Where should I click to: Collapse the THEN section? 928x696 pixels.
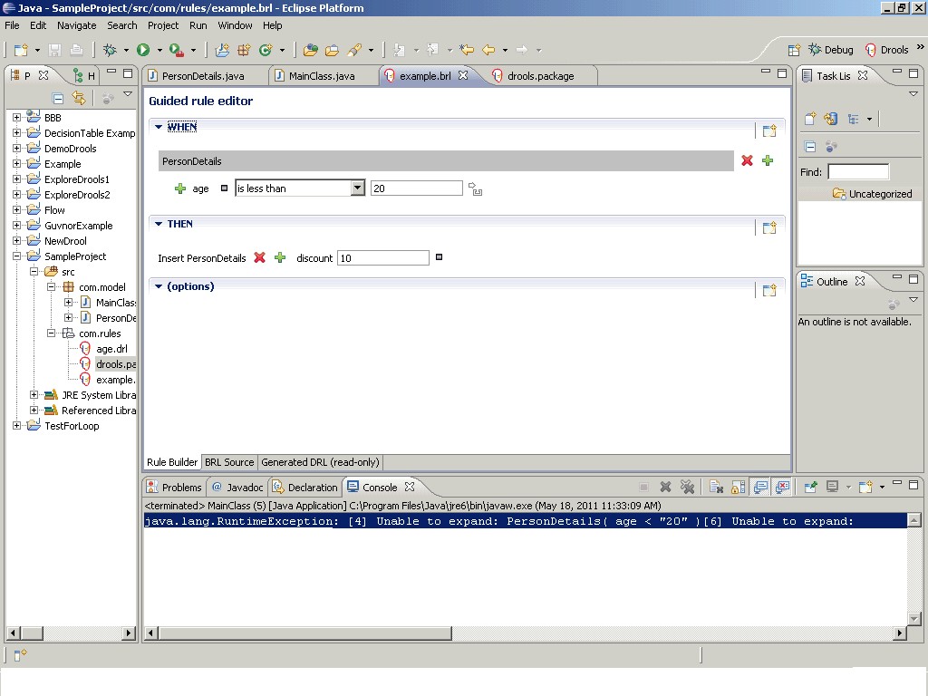click(x=159, y=224)
